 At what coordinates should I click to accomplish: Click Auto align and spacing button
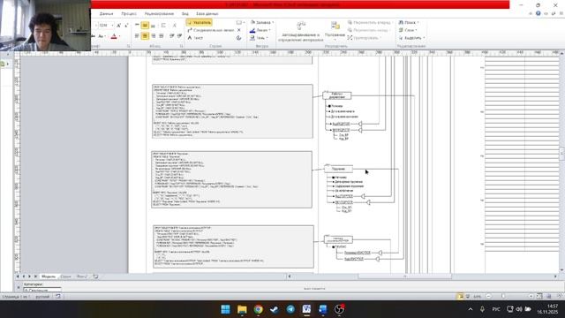pyautogui.click(x=300, y=32)
